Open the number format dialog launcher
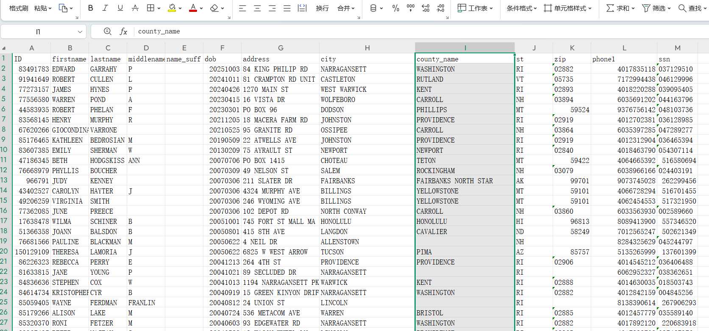Image resolution: width=709 pixels, height=331 pixels. [447, 17]
